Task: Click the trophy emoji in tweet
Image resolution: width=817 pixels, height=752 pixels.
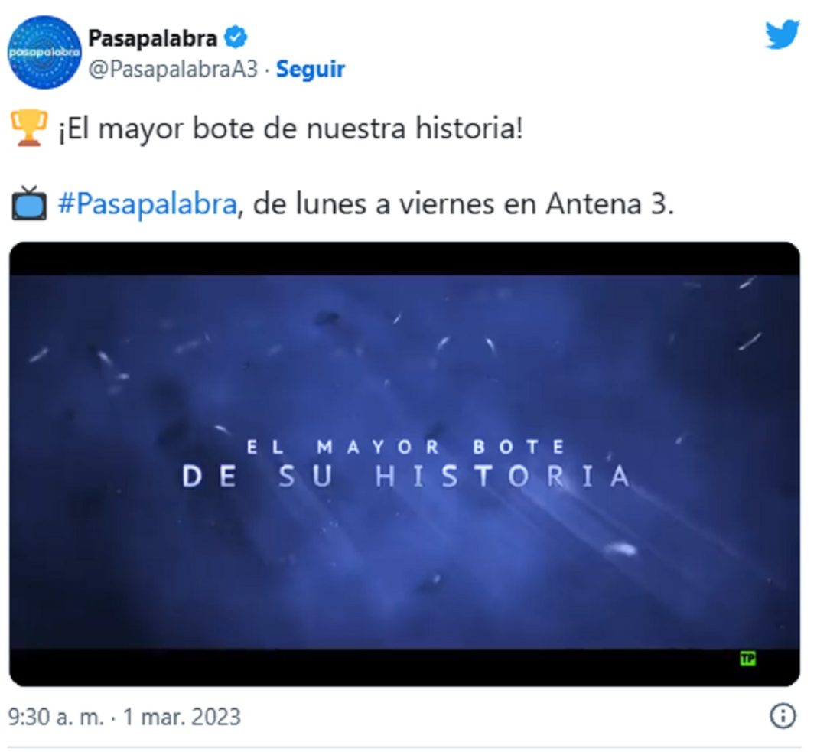Action: tap(28, 128)
